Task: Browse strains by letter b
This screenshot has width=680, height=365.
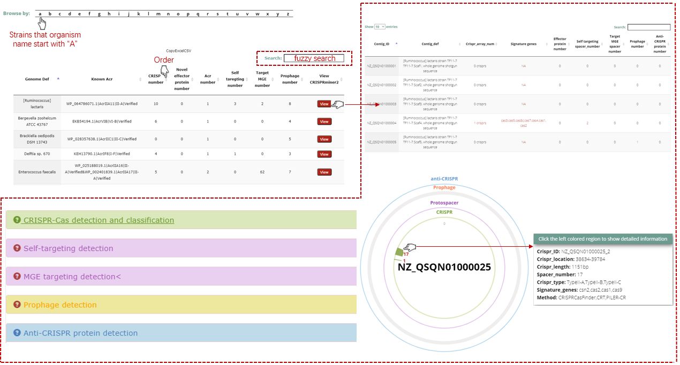Action: tap(50, 14)
